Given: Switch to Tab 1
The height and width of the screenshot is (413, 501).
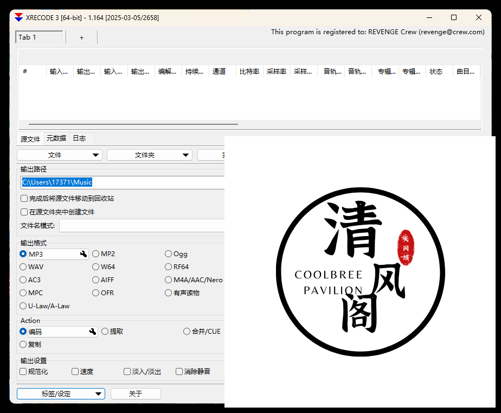Looking at the screenshot, I should (39, 37).
